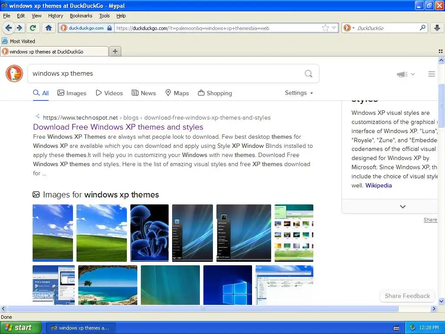Screen dimensions: 445x334
Task: Open the Most Visited bookmarks folder
Action: (18, 41)
